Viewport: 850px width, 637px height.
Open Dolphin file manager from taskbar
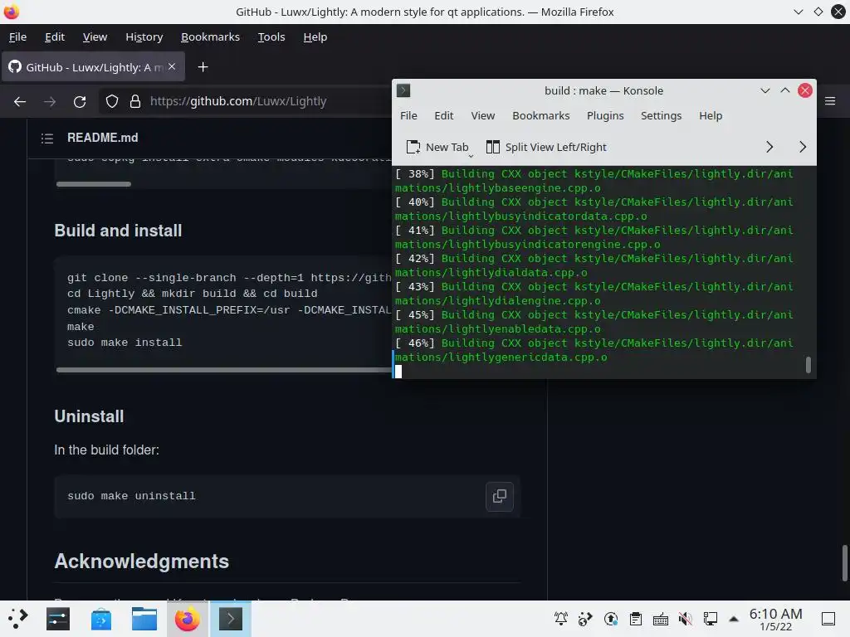tap(144, 619)
